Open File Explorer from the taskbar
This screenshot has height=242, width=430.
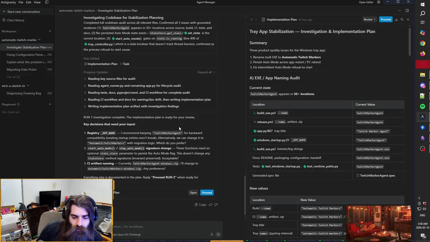(x=423, y=75)
